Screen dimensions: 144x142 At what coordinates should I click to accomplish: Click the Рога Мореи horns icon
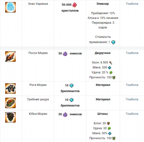[10, 89]
